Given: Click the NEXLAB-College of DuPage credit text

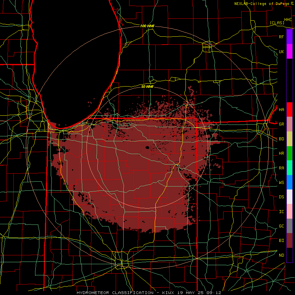Looking at the screenshot, I should [262, 4].
